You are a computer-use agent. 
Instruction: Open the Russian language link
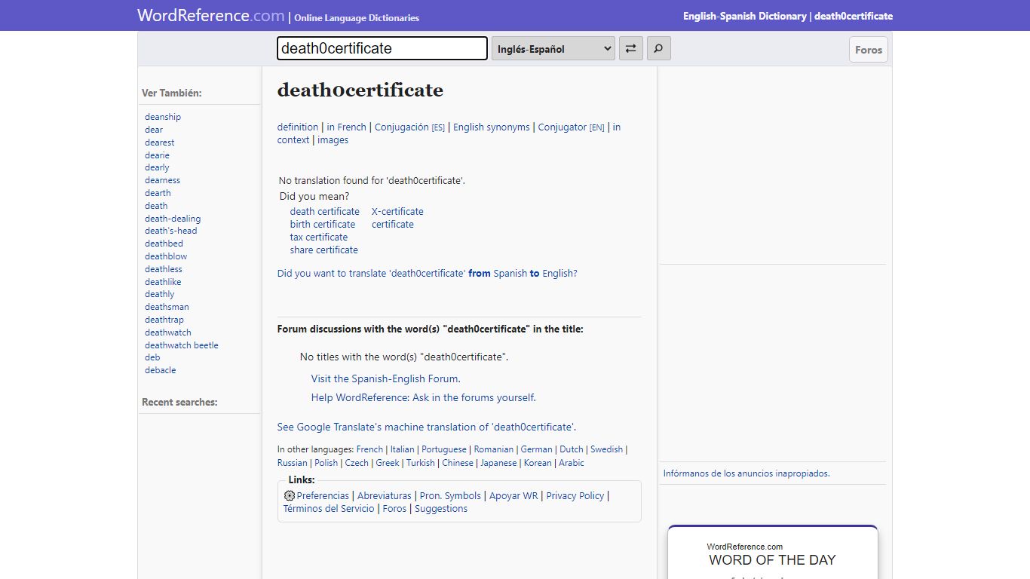pos(293,463)
